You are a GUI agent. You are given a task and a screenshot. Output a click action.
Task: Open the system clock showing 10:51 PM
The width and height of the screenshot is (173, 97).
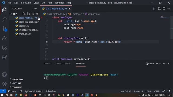pos(162,95)
